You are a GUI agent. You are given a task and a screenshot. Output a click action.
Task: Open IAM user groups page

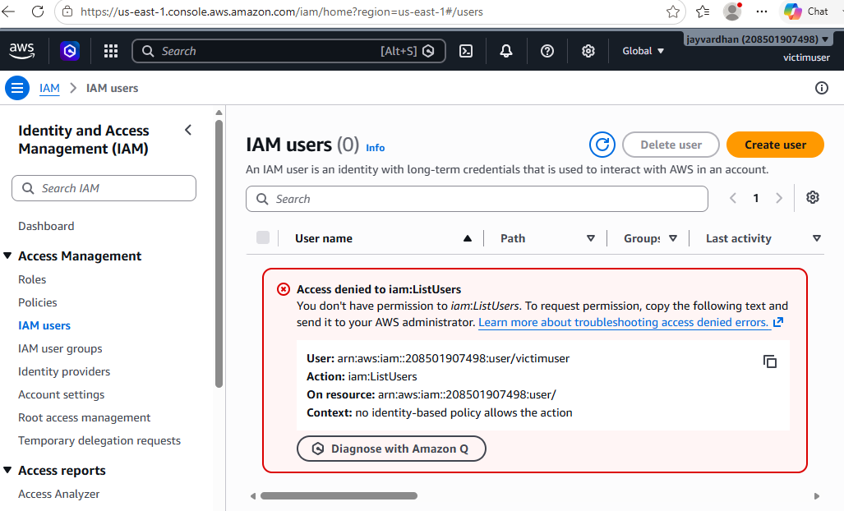(60, 348)
